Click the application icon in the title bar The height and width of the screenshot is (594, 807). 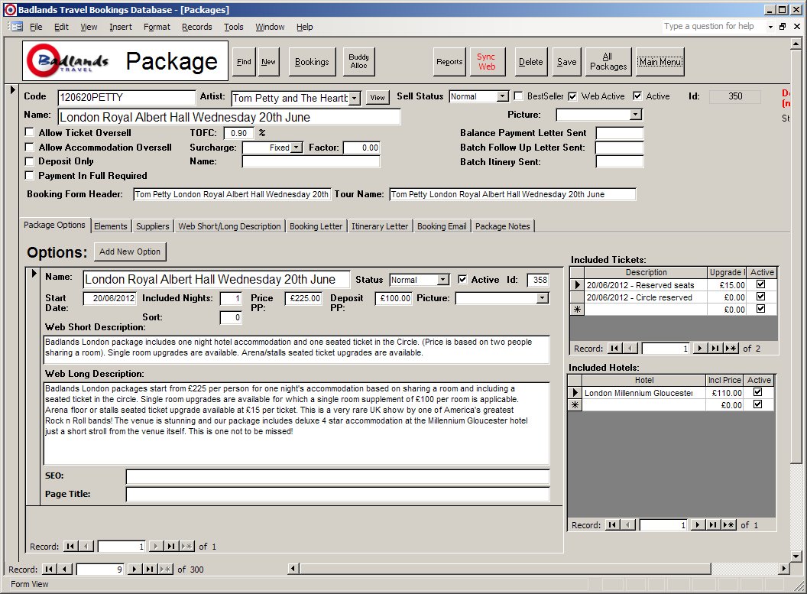coord(10,9)
